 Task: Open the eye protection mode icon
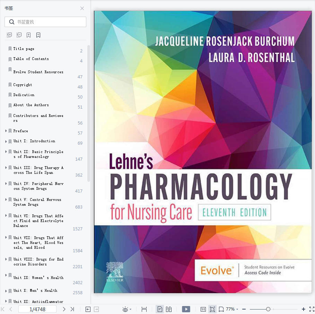pyautogui.click(x=125, y=309)
